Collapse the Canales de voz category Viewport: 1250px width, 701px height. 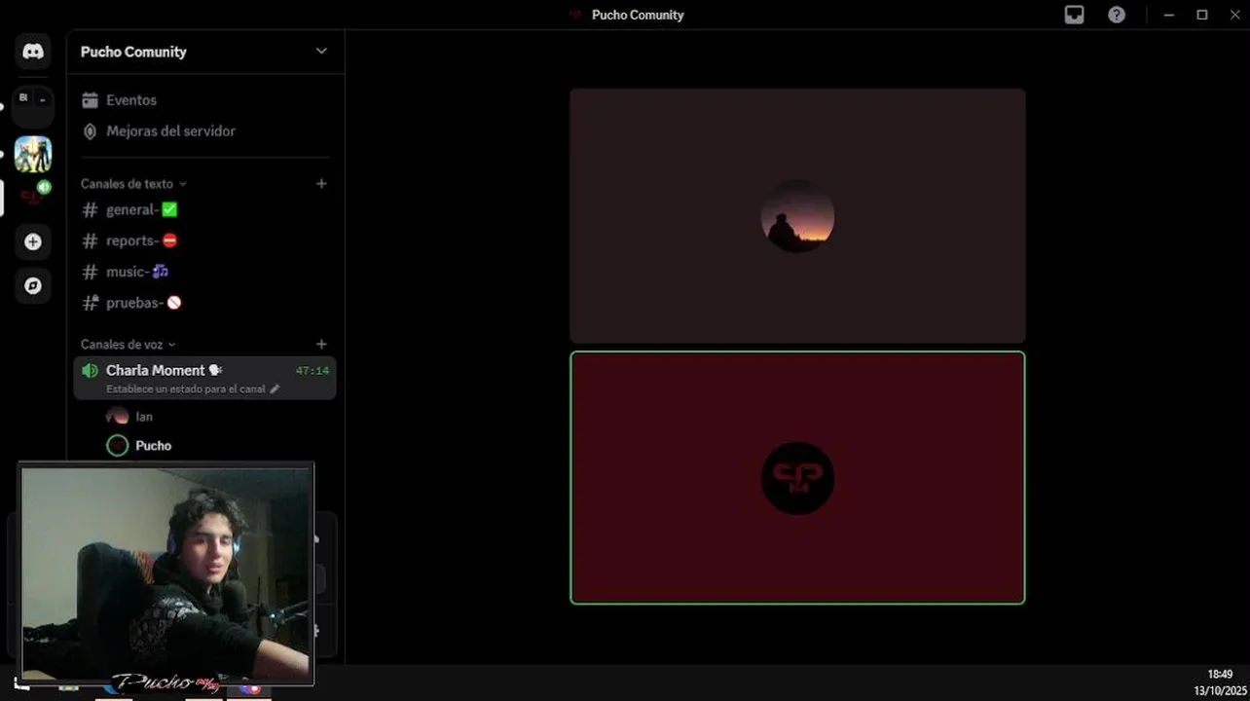(x=128, y=344)
